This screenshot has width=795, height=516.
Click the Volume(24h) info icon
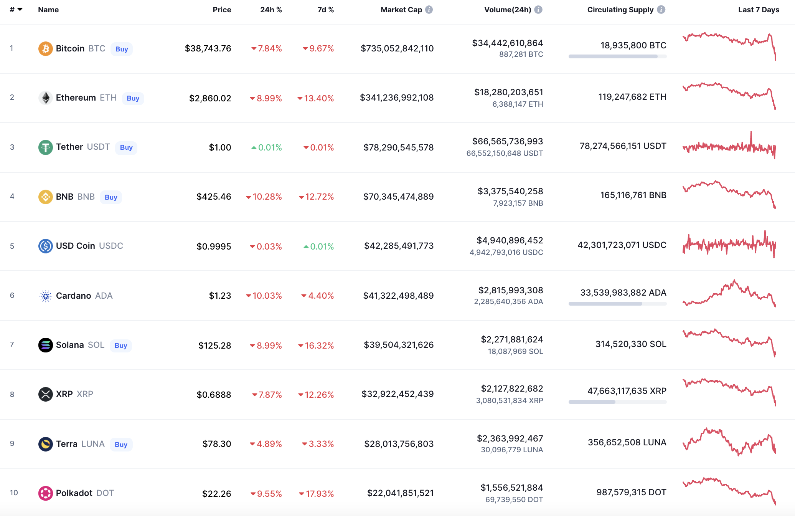coord(538,10)
